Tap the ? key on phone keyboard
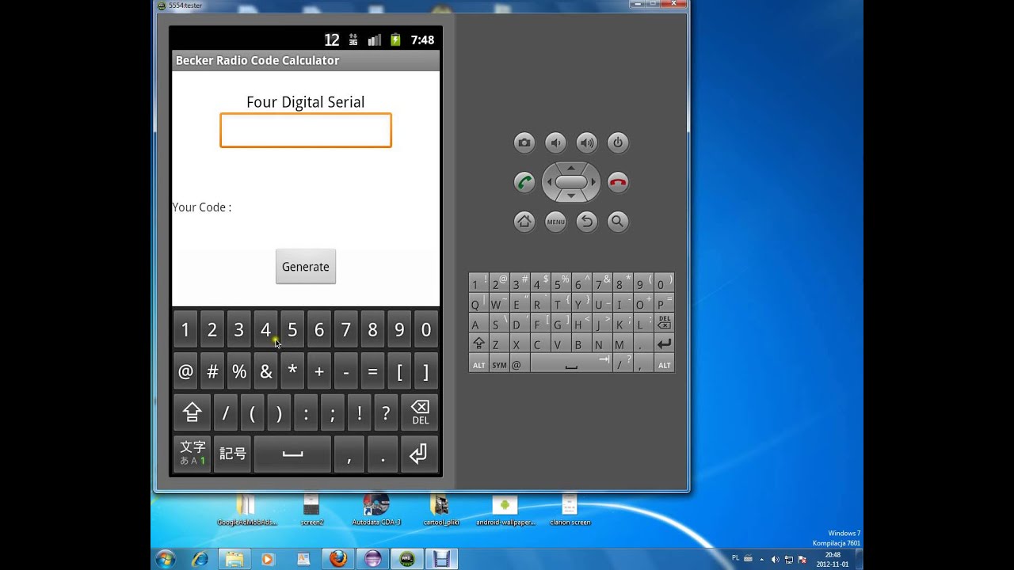This screenshot has width=1014, height=570. pyautogui.click(x=386, y=412)
